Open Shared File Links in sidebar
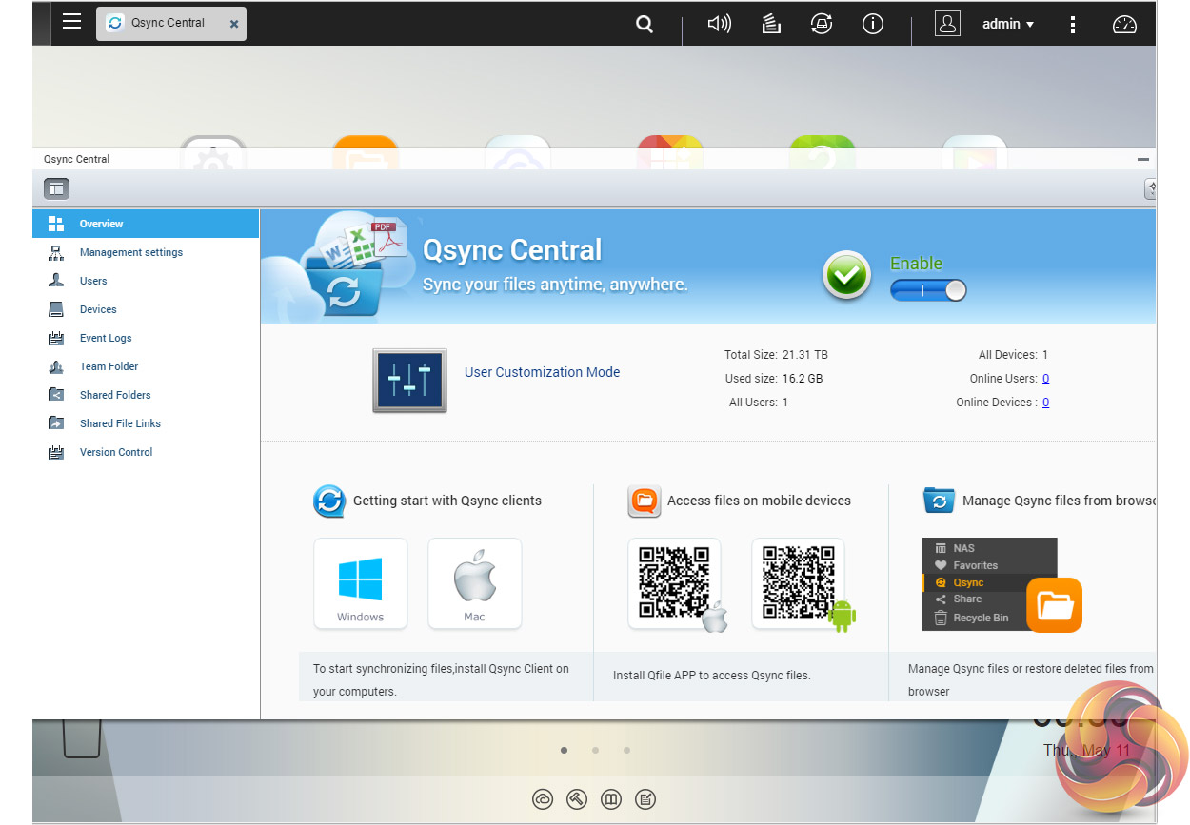Image resolution: width=1190 pixels, height=825 pixels. click(146, 423)
